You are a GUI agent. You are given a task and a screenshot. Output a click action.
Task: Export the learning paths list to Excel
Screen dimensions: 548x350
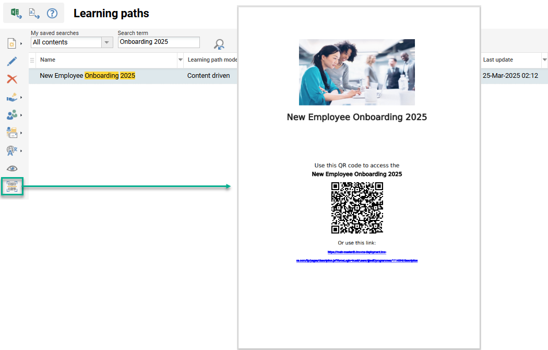point(15,13)
